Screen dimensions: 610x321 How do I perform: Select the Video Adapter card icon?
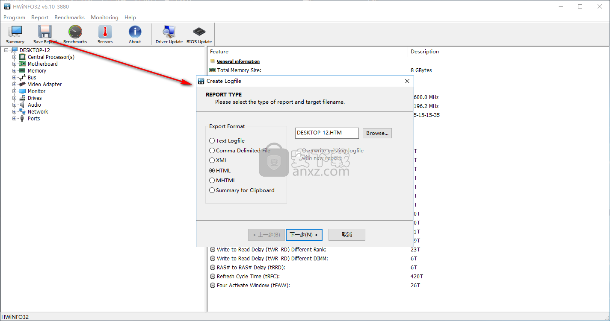pos(22,84)
